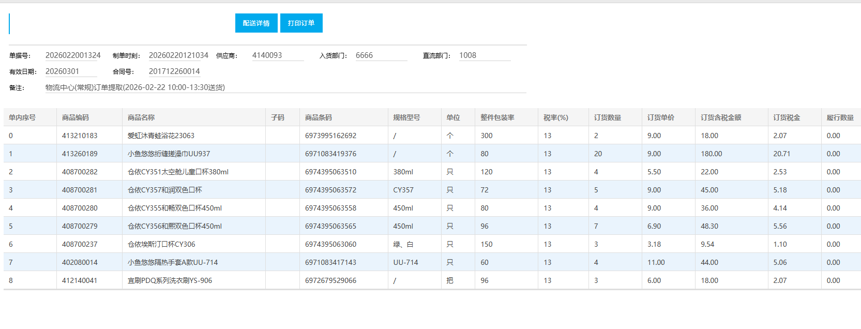Image resolution: width=861 pixels, height=329 pixels.
Task: Select the 小鱼悠悠绗缝搓澡巾UU937 row
Action: [169, 154]
